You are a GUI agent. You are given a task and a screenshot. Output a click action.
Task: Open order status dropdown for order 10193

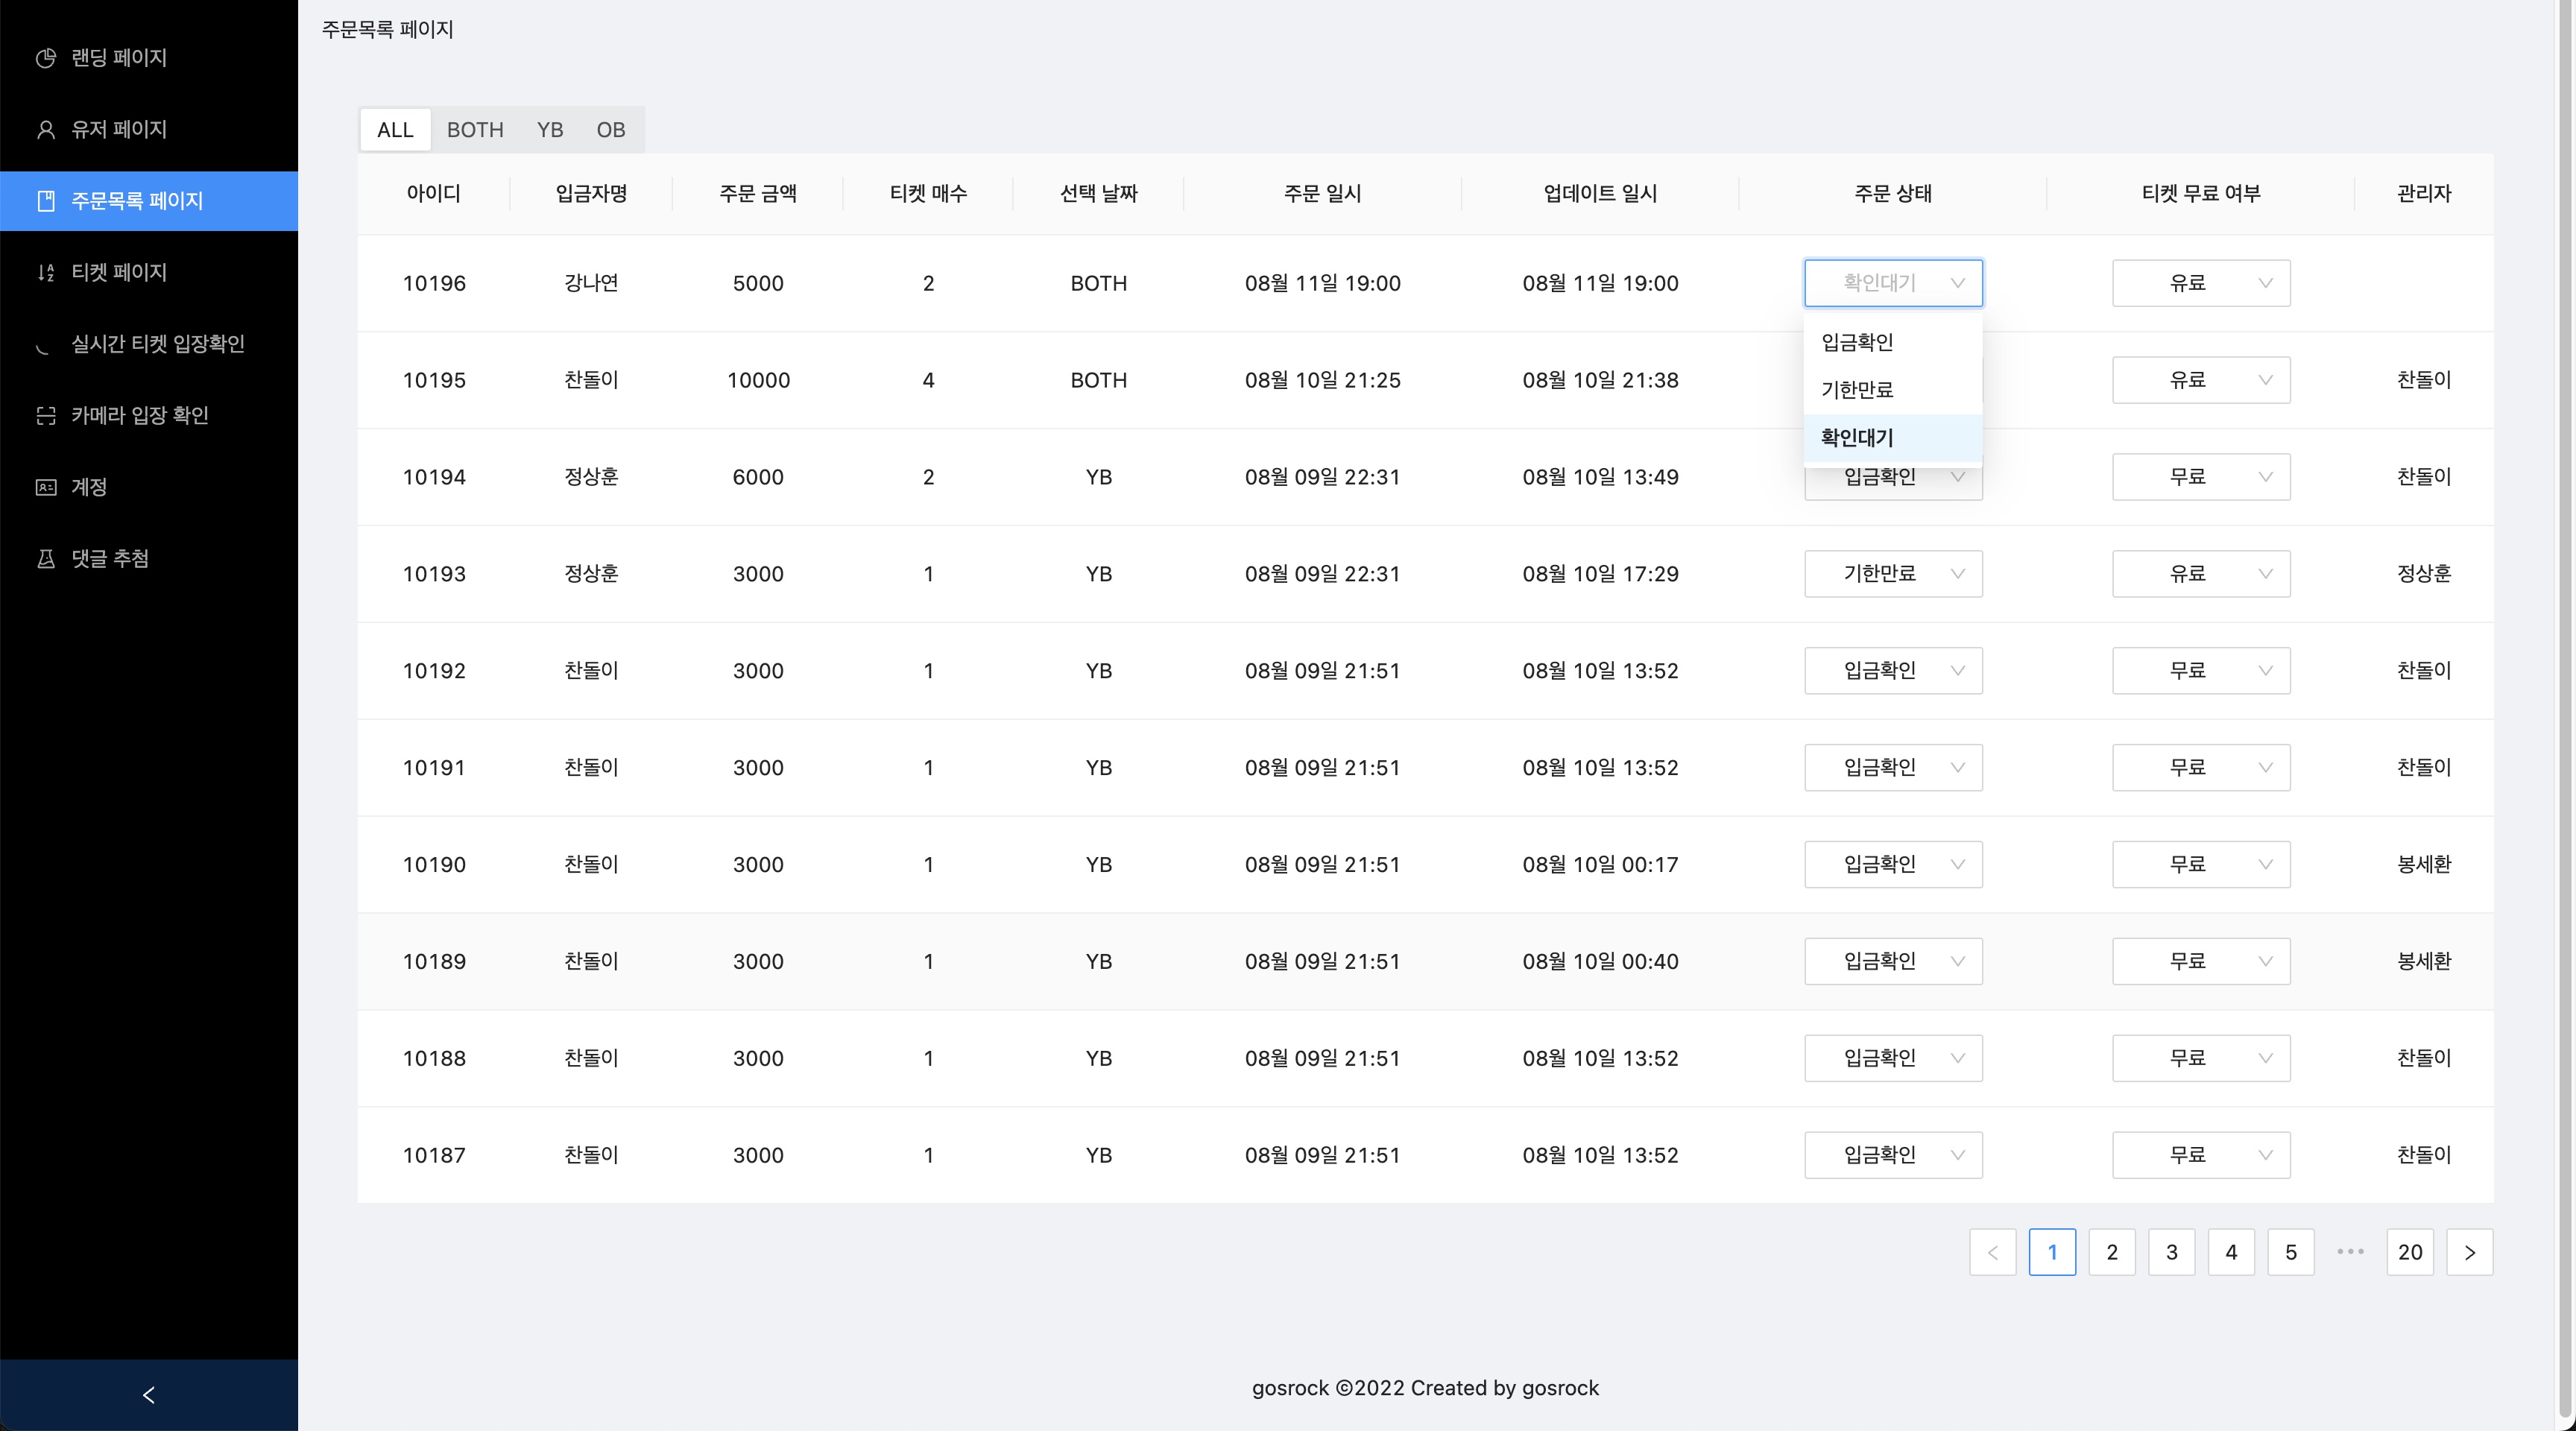(x=1892, y=574)
